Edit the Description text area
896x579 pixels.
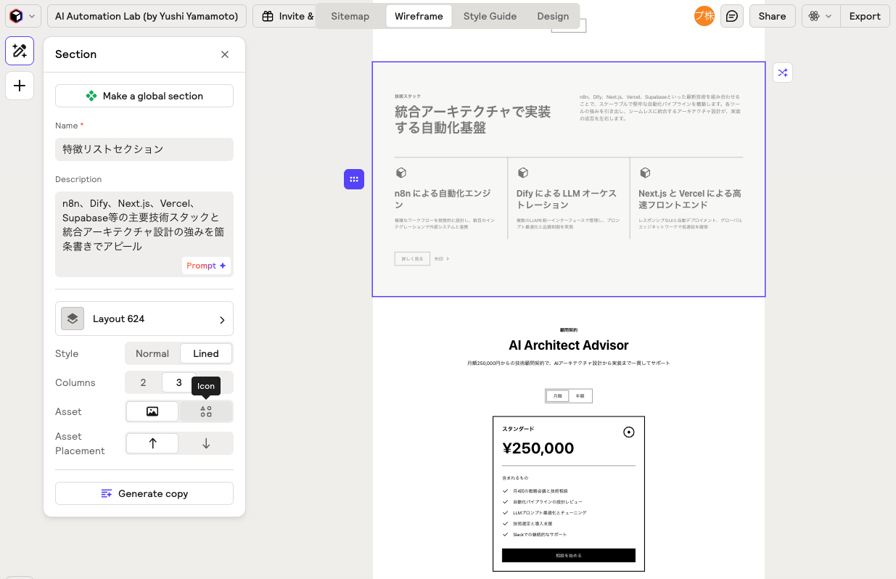coord(144,234)
